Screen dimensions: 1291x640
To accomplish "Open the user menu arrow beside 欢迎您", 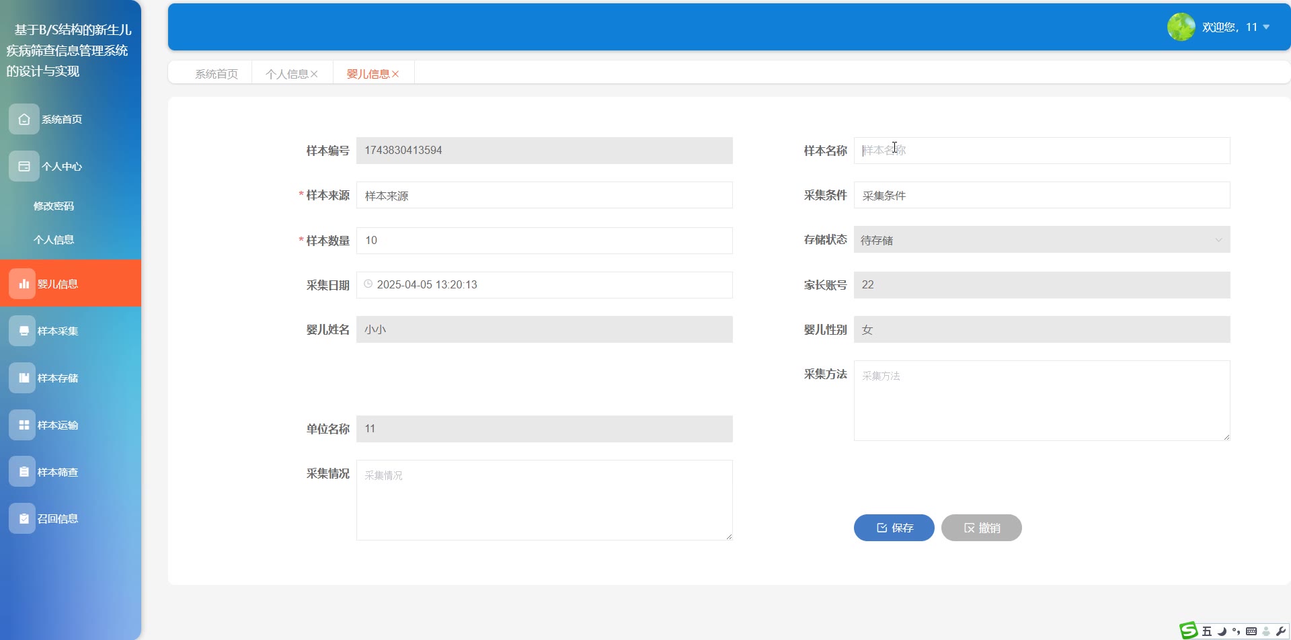I will tap(1266, 27).
